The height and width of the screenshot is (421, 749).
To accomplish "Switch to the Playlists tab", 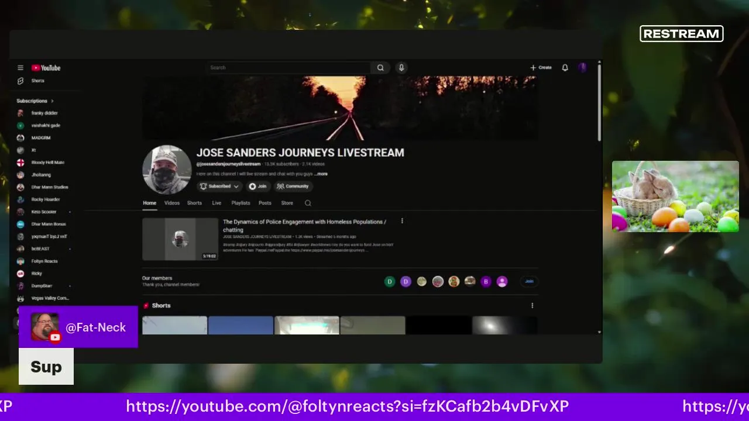I will pos(240,203).
